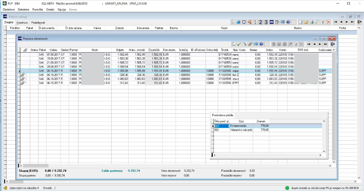Click the exit door icon in Priprava obveznosti toolbar
Image resolution: width=364 pixels, height=191 pixels.
[x=333, y=44]
